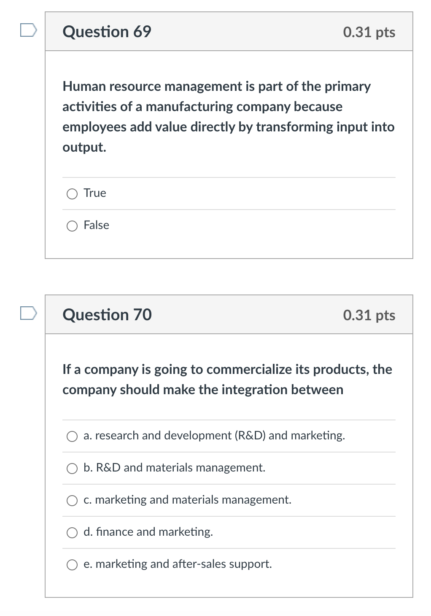Click the False answer label text
Screen dimensions: 431x616
tap(96, 226)
